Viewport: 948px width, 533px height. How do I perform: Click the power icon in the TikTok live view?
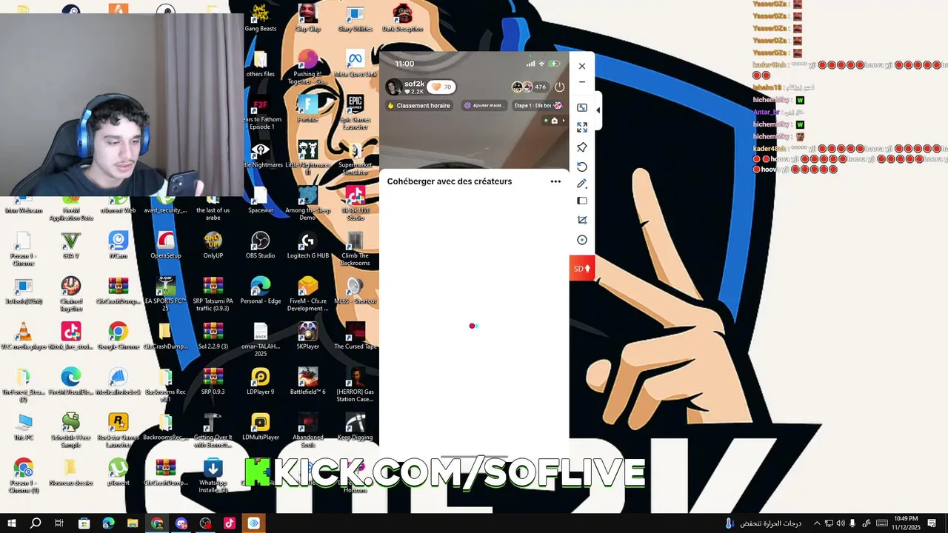(559, 87)
